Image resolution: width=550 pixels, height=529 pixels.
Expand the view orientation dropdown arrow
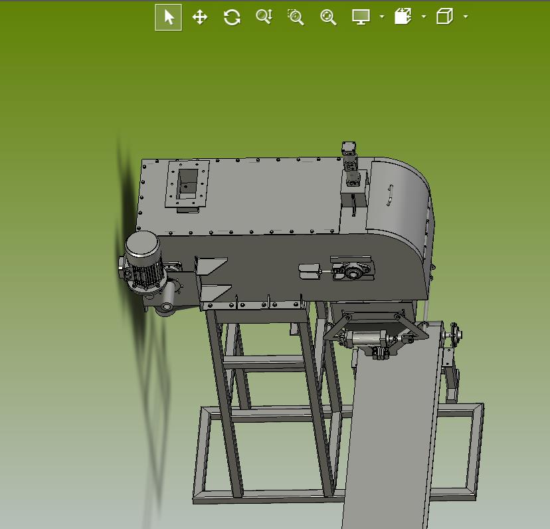(466, 17)
